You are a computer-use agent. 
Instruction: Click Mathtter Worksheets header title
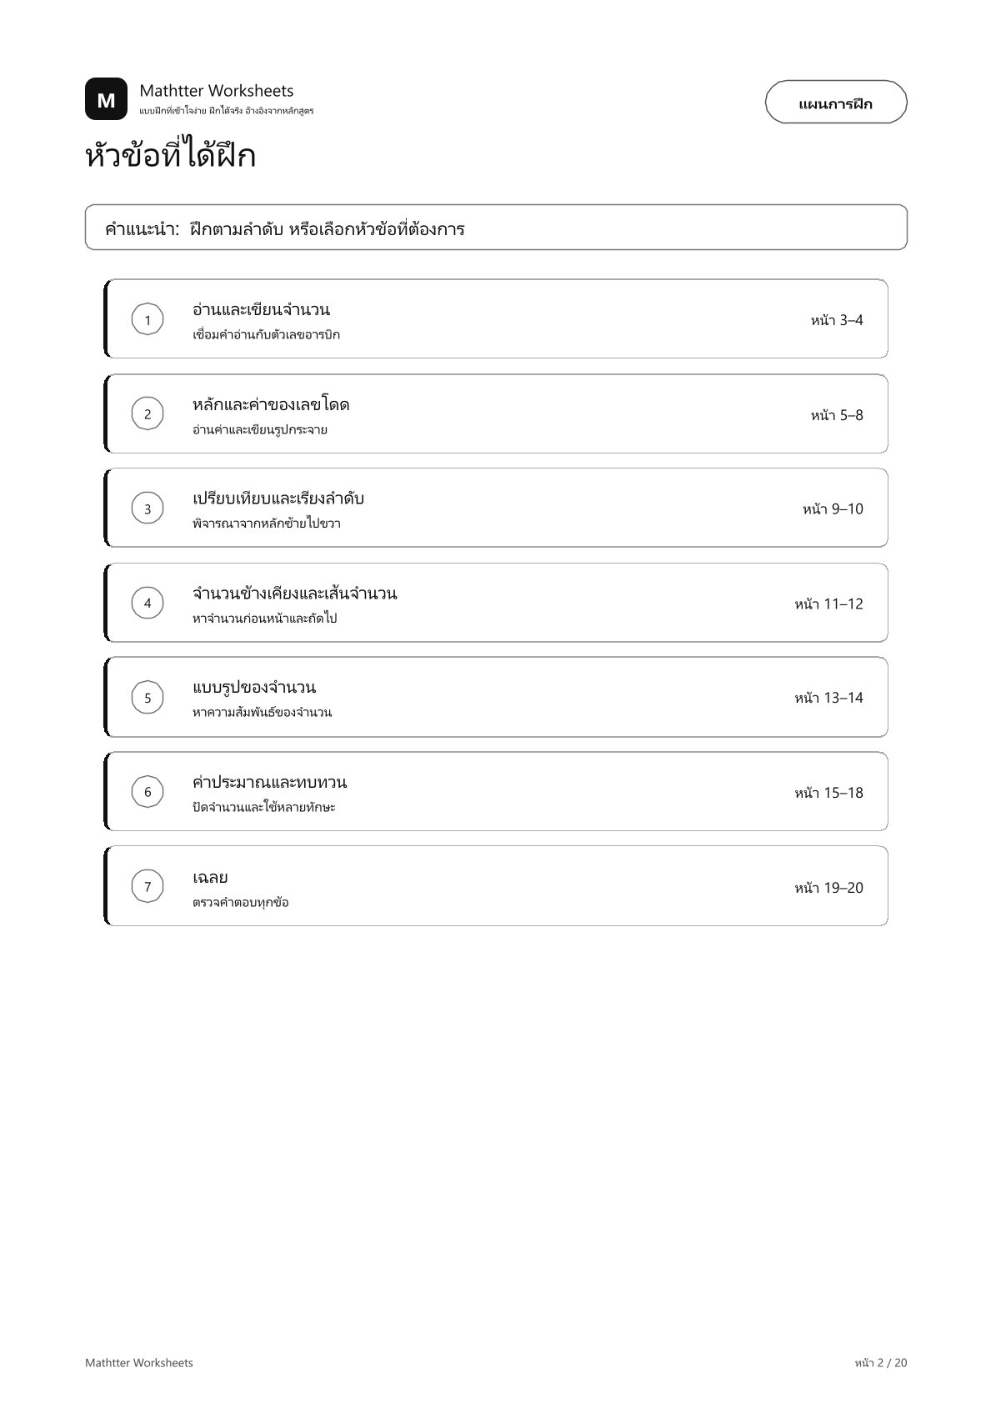point(217,90)
